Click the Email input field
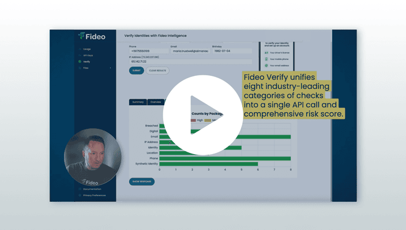Viewport: 406px width, 230px height. [190, 51]
